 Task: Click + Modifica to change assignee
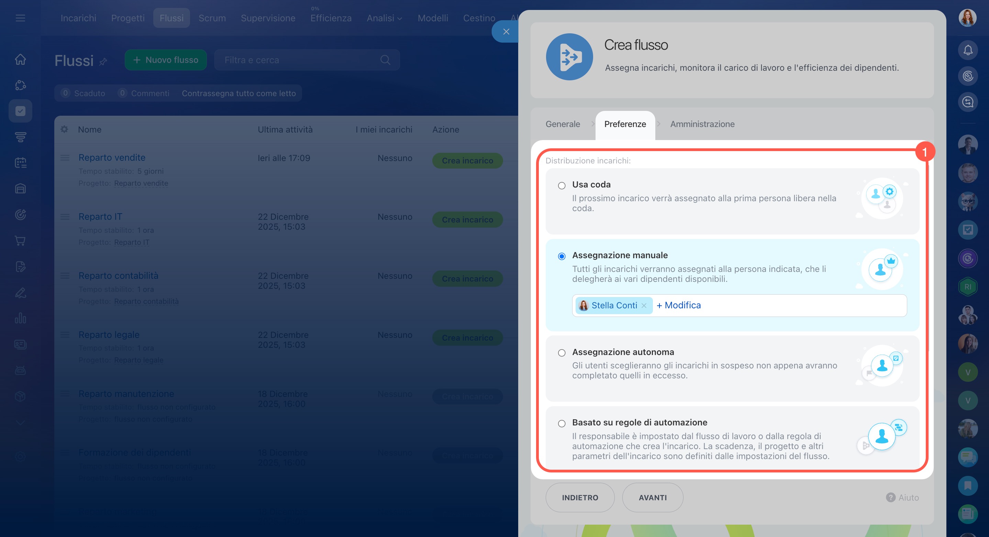click(678, 305)
